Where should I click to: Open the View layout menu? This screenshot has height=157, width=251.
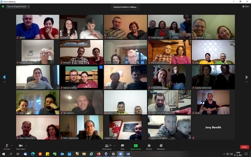[246, 6]
